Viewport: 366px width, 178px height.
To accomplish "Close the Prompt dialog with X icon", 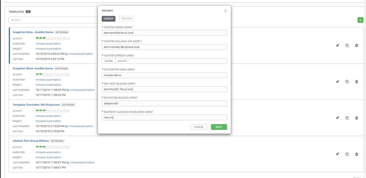I will point(226,11).
